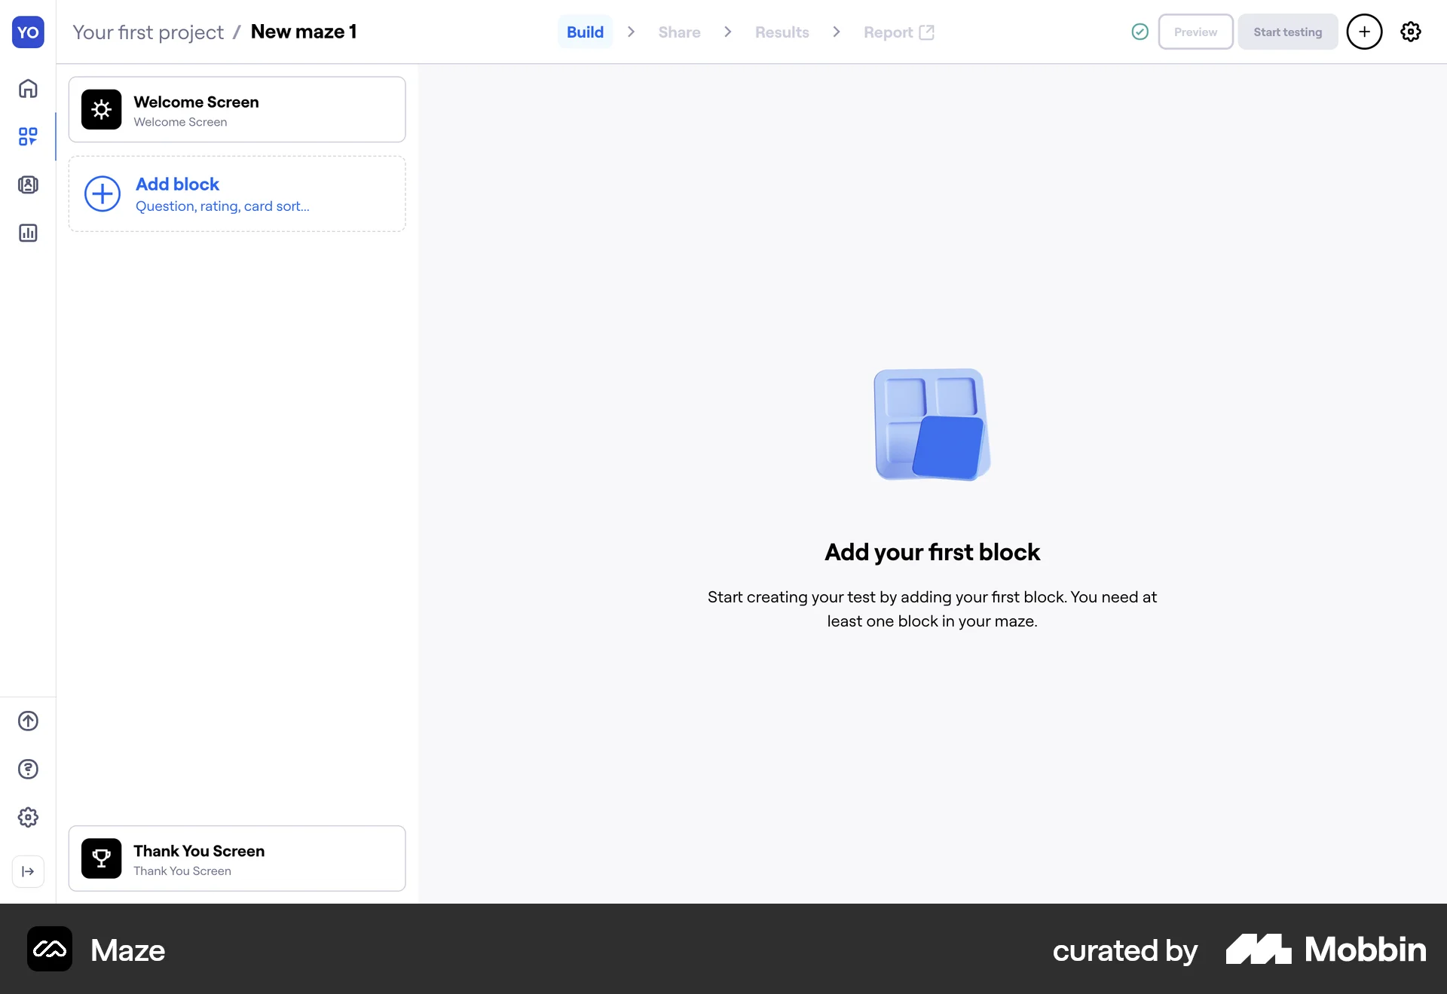Image resolution: width=1447 pixels, height=994 pixels.
Task: Open the participants contacts sidebar icon
Action: coord(28,184)
